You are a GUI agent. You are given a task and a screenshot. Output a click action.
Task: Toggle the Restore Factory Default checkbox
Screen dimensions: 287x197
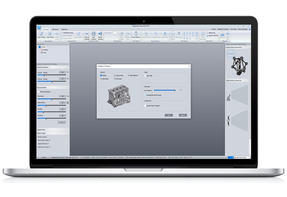[145, 106]
